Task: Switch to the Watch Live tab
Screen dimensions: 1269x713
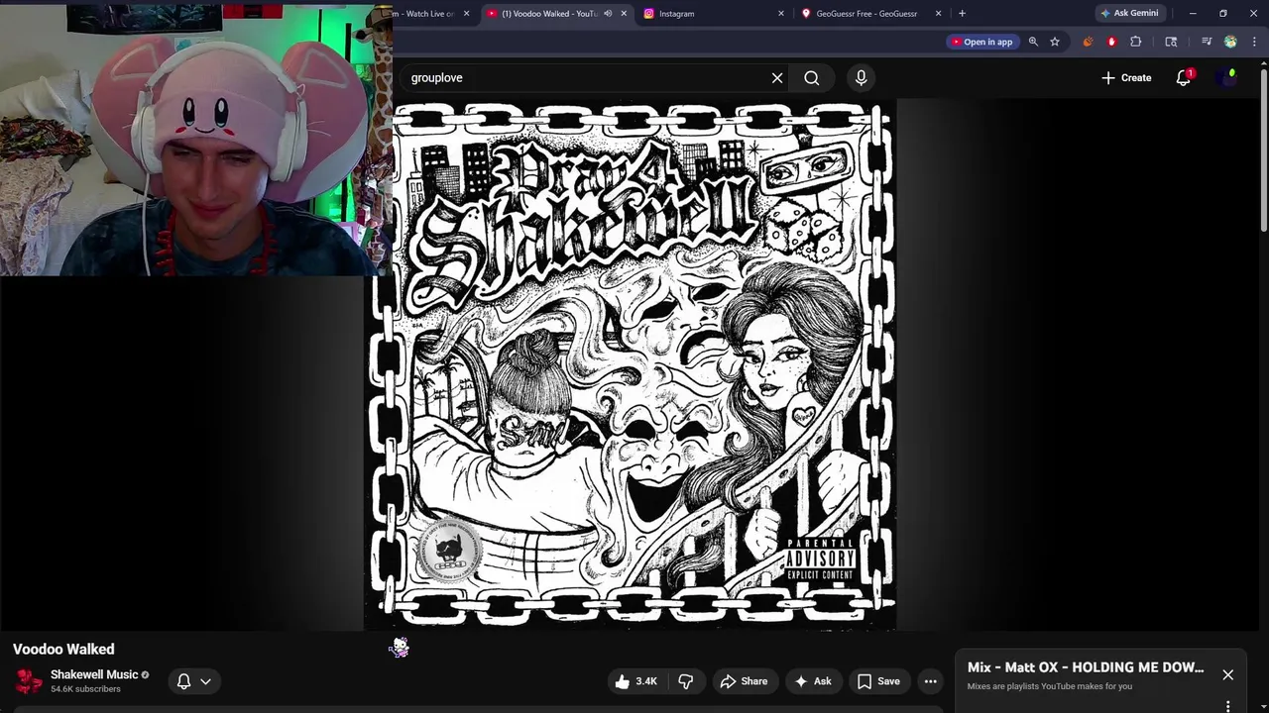Action: point(426,14)
